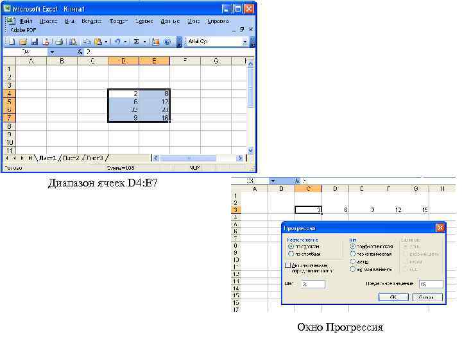Open Excel Help via question mark icon

(x=167, y=42)
